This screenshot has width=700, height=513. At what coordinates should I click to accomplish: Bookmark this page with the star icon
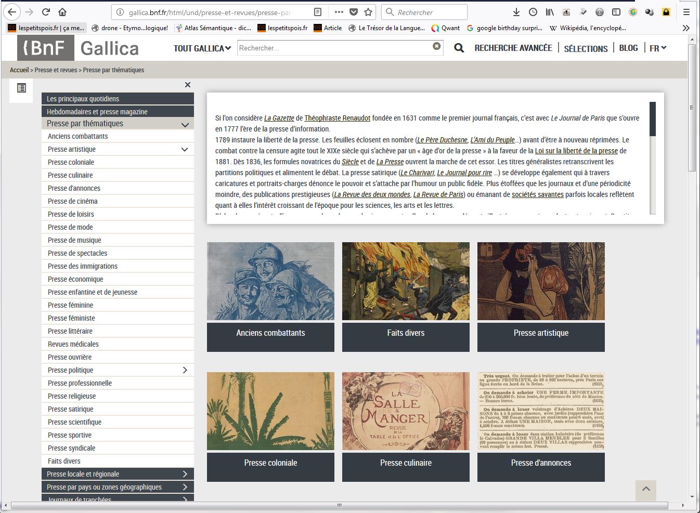[x=368, y=12]
